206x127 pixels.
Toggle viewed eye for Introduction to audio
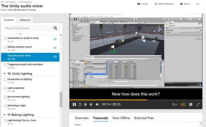[55, 39]
